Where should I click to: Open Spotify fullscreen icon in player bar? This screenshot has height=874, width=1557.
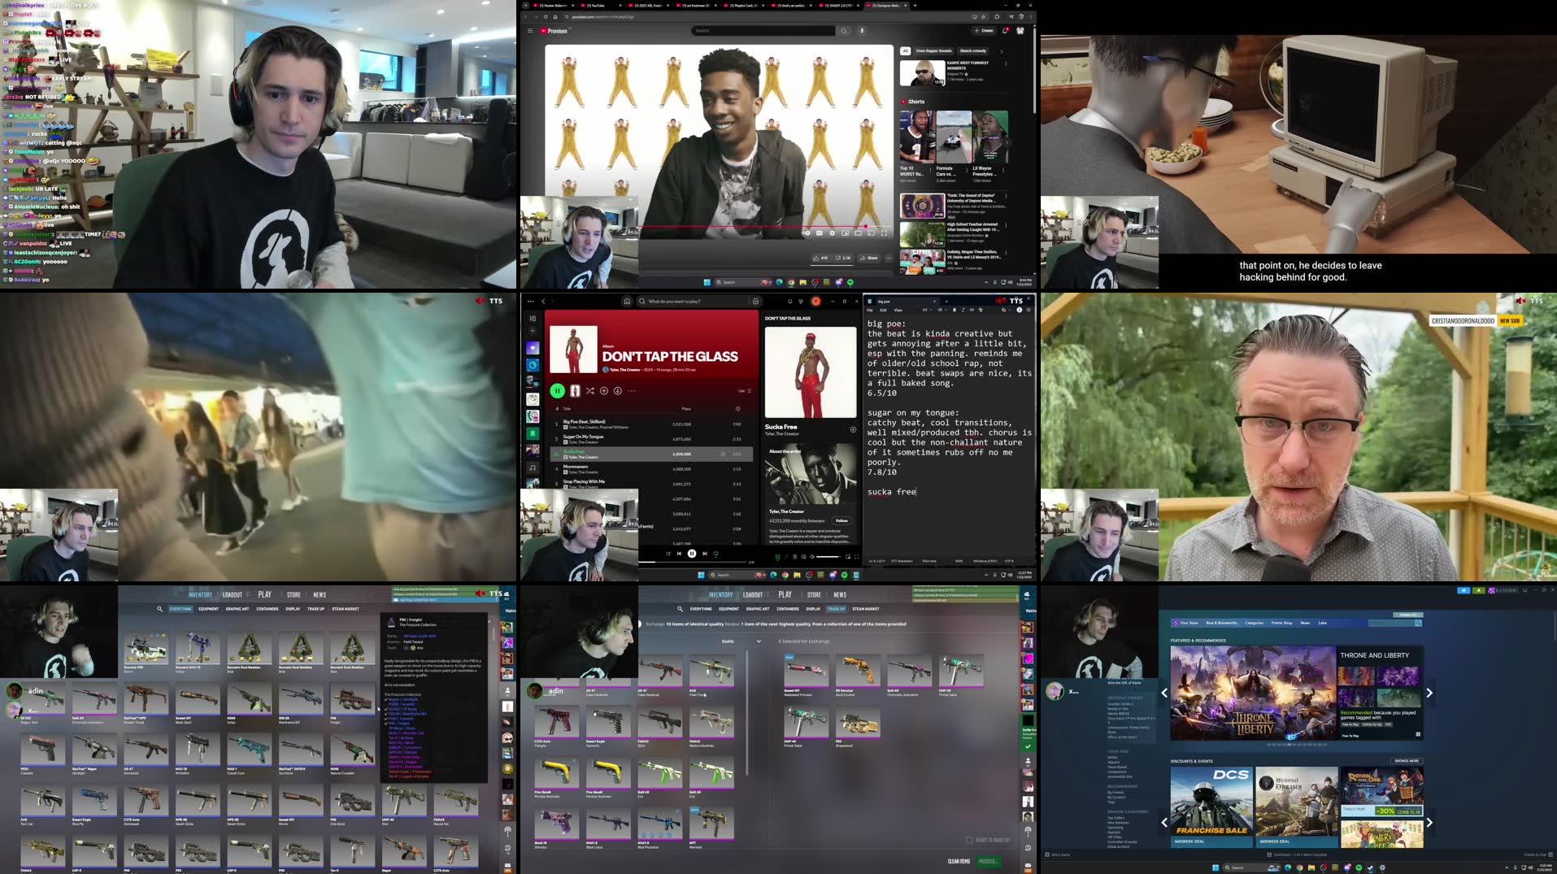(856, 557)
